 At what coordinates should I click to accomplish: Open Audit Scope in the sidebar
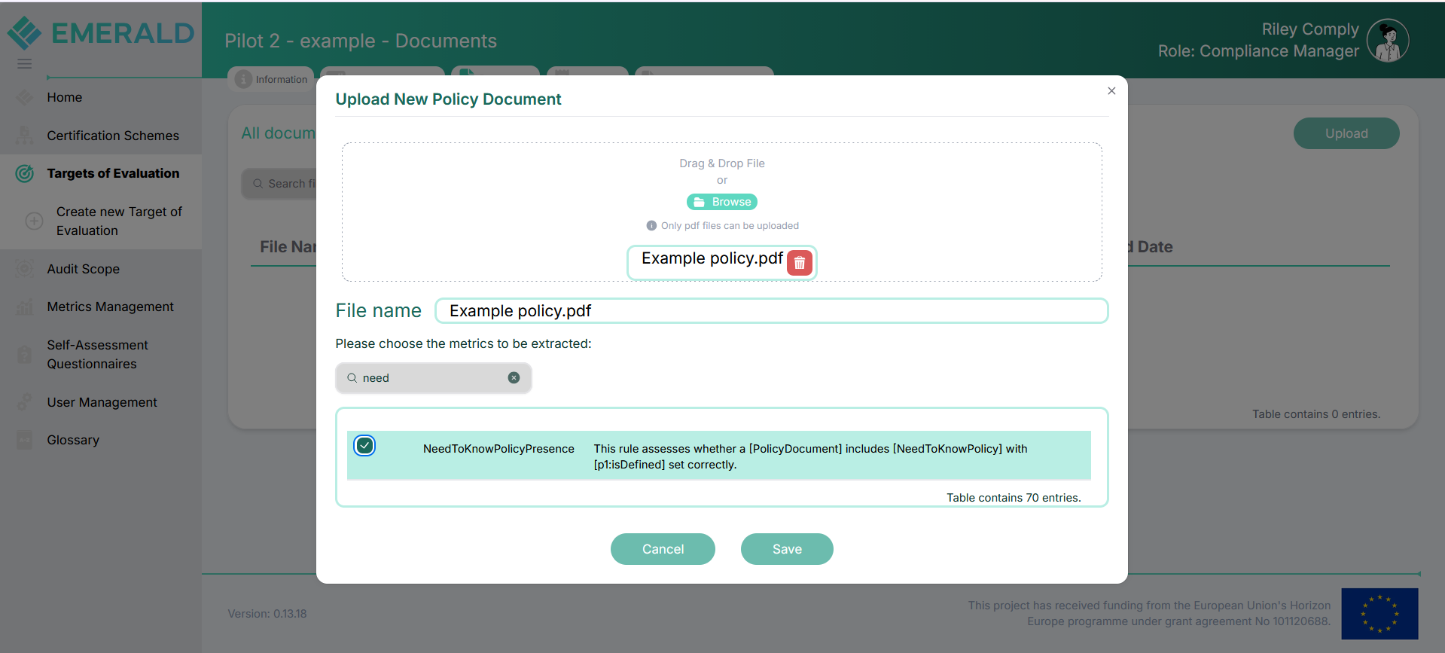83,269
